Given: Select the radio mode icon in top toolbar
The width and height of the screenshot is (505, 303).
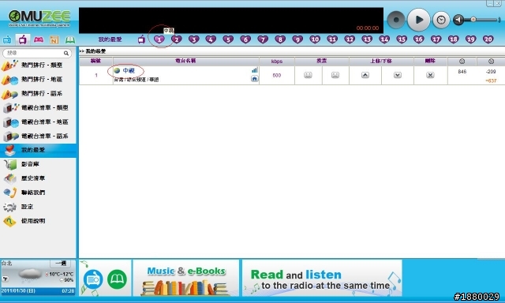Looking at the screenshot, I should [x=7, y=40].
